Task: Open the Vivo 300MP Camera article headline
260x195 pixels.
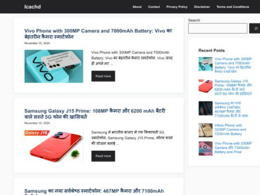Action: click(98, 34)
